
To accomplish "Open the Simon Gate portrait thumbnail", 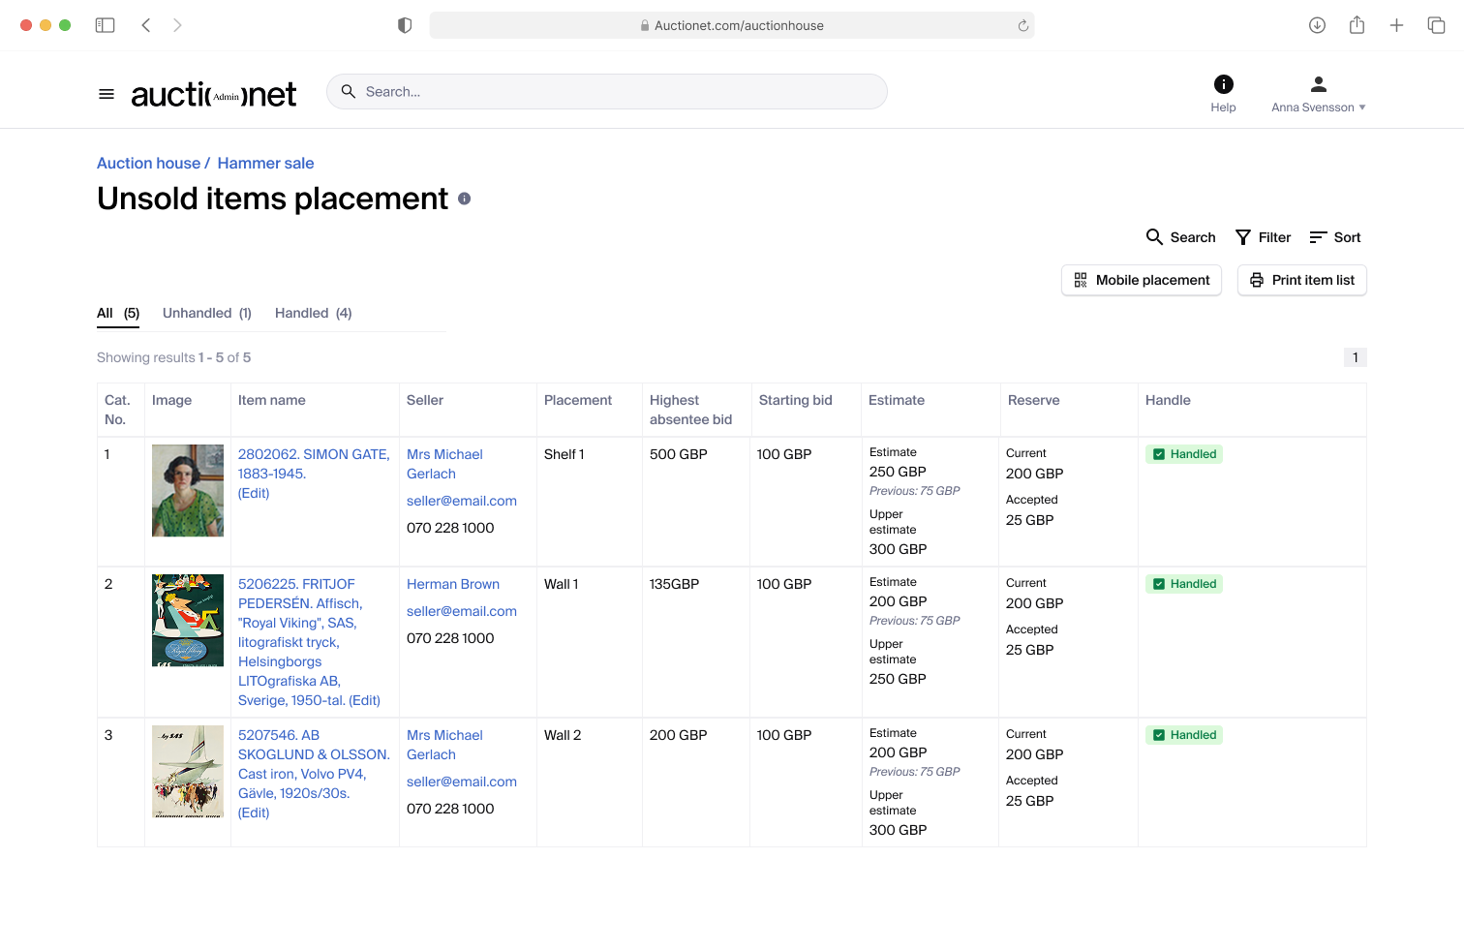I will pyautogui.click(x=188, y=490).
